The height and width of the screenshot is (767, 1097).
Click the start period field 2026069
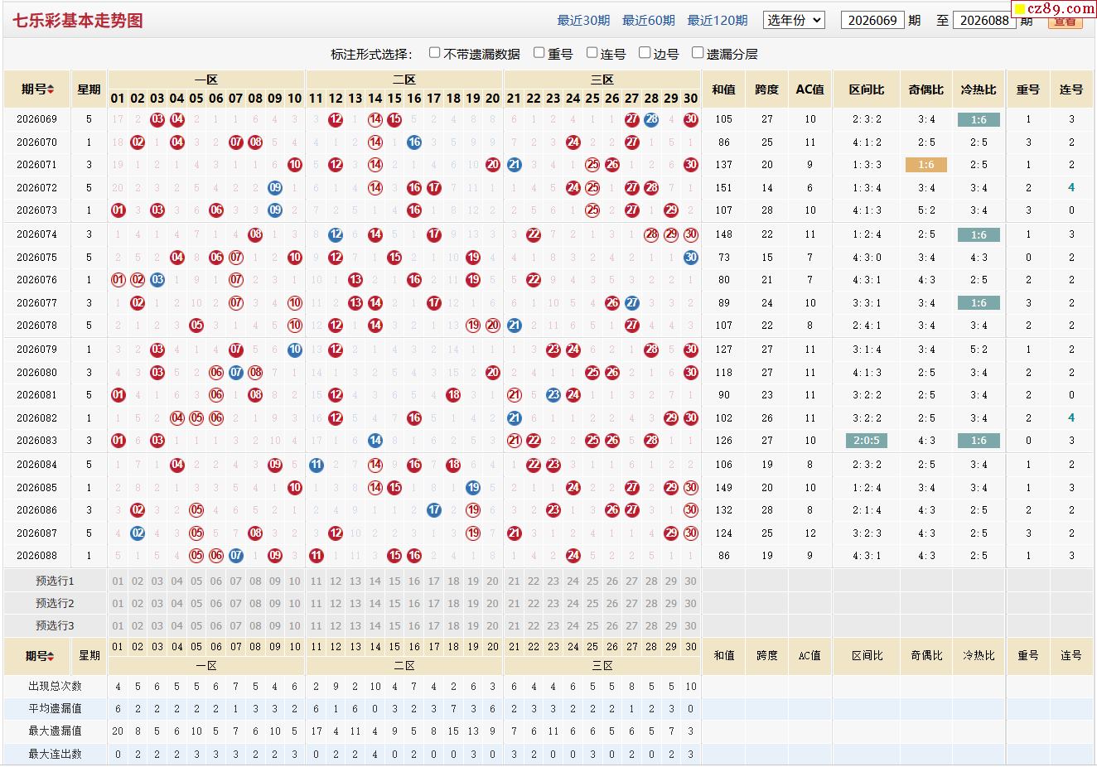pos(872,20)
